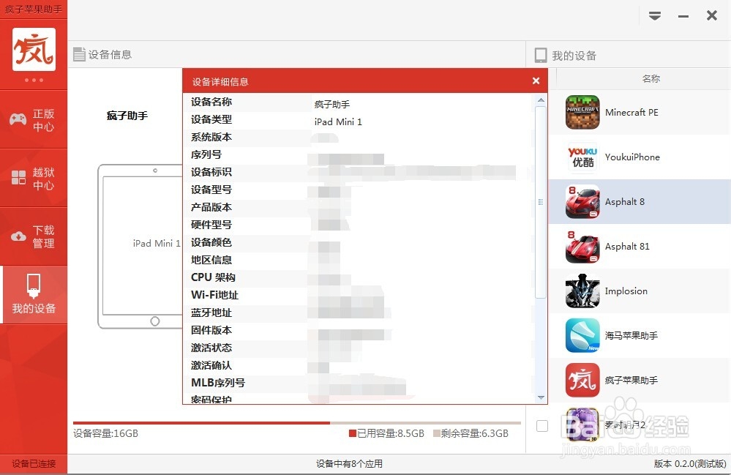This screenshot has height=475, width=731.
Task: Click the ellipsis below the logo
Action: coord(34,81)
